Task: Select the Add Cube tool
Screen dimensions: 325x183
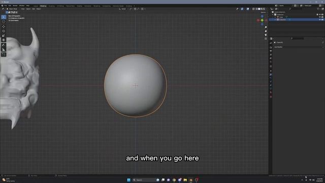Action: [4, 54]
